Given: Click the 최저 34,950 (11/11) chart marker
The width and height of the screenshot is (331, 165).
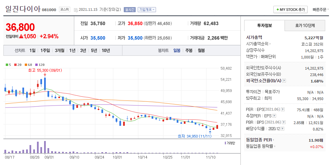Looking at the screenshot, I should pos(194,136).
